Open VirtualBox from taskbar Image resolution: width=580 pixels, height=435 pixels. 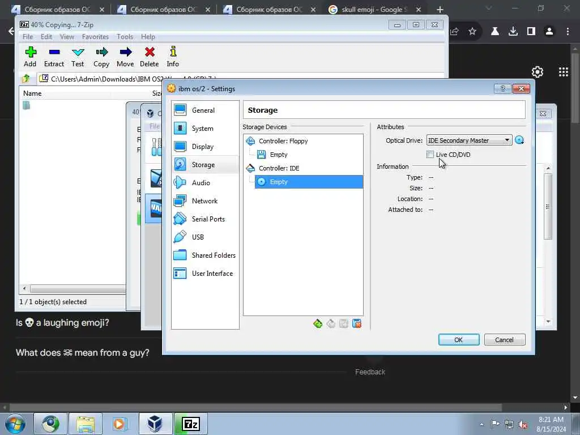(154, 424)
